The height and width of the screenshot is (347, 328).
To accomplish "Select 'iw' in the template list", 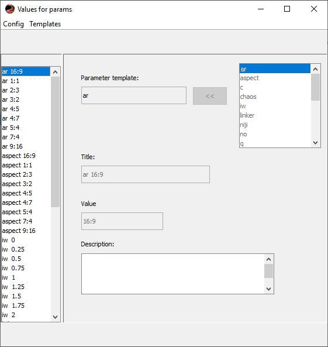I will pos(275,106).
